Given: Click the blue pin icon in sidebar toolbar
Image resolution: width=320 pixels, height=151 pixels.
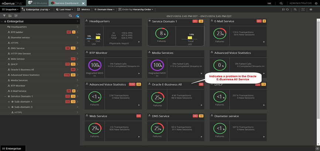Looking at the screenshot, I should (x=77, y=16).
